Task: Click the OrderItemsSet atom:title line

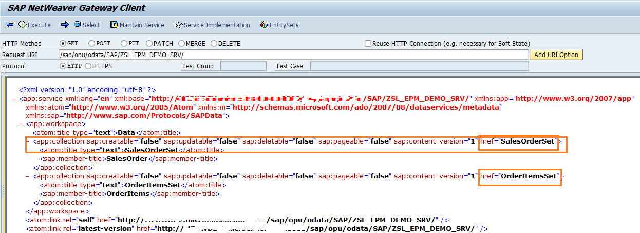Action: (x=133, y=185)
